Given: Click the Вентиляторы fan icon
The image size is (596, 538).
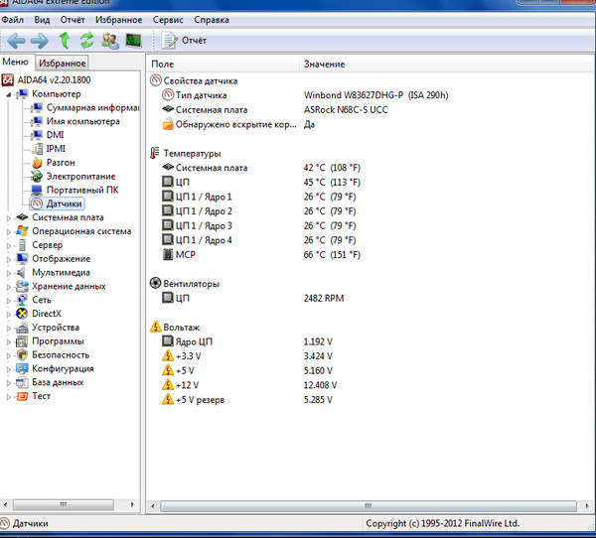Looking at the screenshot, I should pos(156,284).
